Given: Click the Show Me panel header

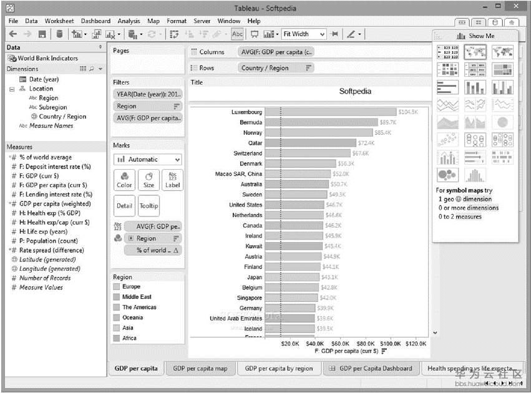Looking at the screenshot, I should tap(475, 36).
